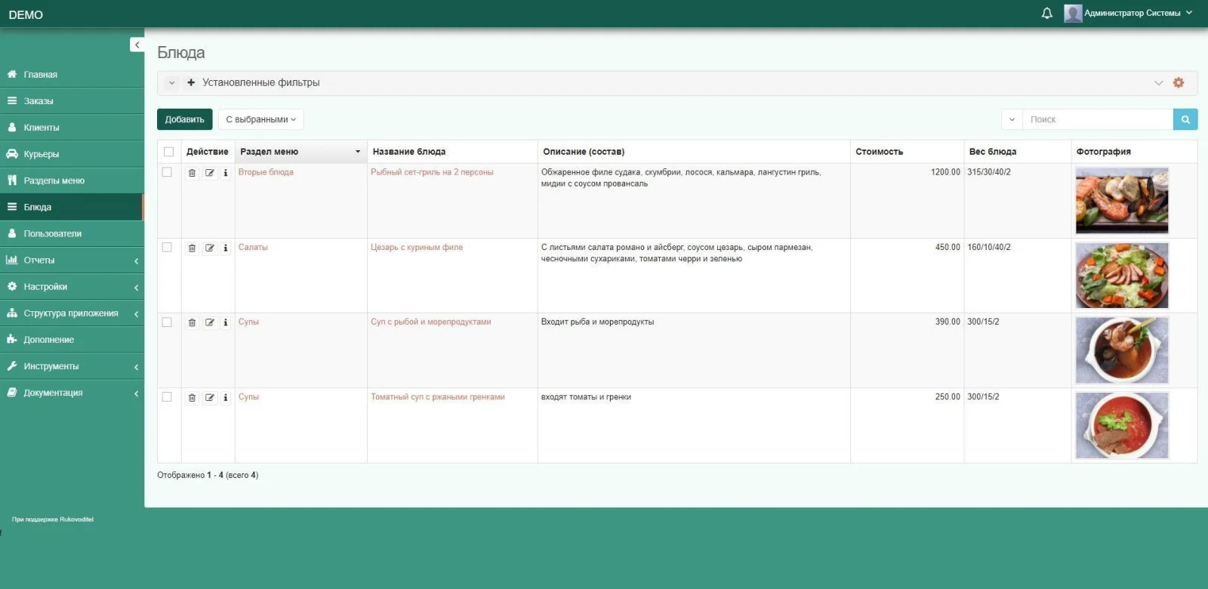Viewport: 1208px width, 589px height.
Task: Select the Цезарь salad row checkbox
Action: point(167,247)
